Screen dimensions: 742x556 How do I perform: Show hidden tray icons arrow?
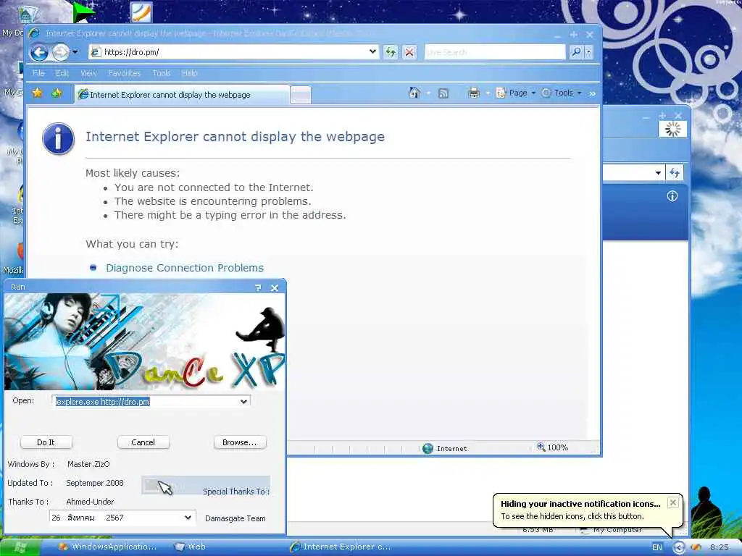pos(679,547)
